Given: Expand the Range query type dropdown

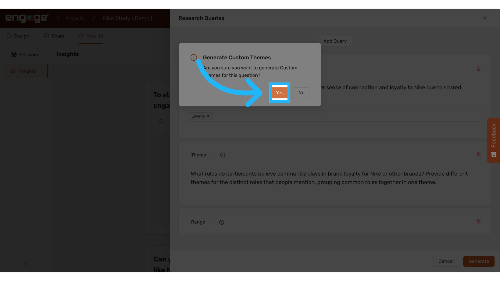Looking at the screenshot, I should pyautogui.click(x=202, y=222).
